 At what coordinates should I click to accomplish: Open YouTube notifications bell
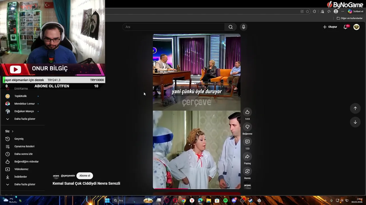click(346, 27)
